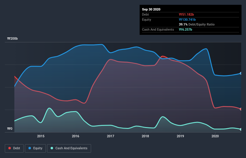Toggle the Debt series legend button
The width and height of the screenshot is (246, 158).
[x=14, y=148]
